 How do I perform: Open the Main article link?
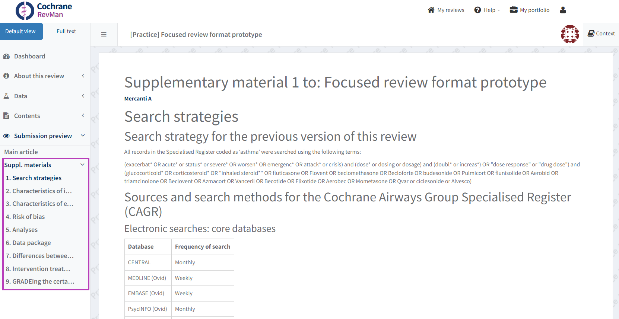21,152
